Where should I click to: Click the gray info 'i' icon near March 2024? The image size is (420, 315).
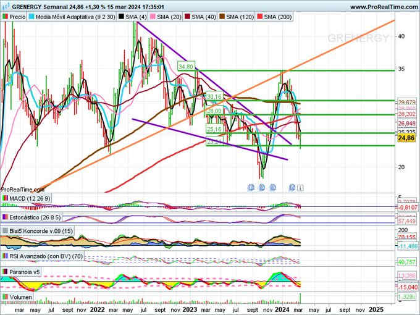pyautogui.click(x=300, y=188)
